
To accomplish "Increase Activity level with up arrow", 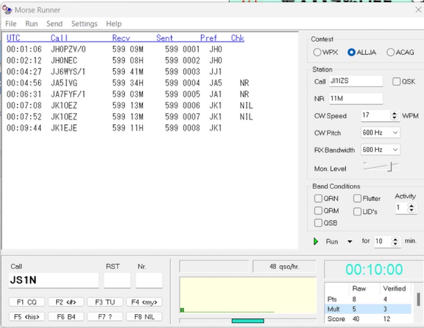I will pyautogui.click(x=411, y=206).
